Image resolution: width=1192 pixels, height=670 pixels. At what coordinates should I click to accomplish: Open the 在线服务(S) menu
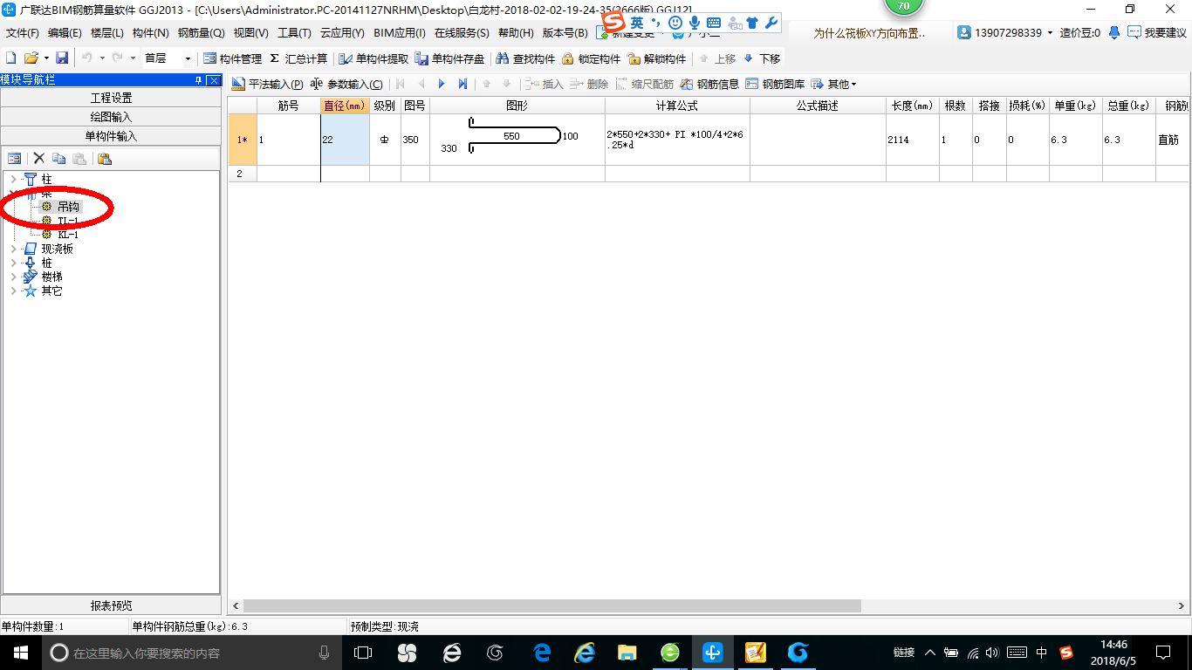tap(462, 33)
